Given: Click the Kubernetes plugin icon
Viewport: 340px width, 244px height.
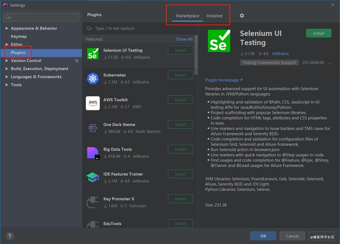Looking at the screenshot, I should pos(93,78).
